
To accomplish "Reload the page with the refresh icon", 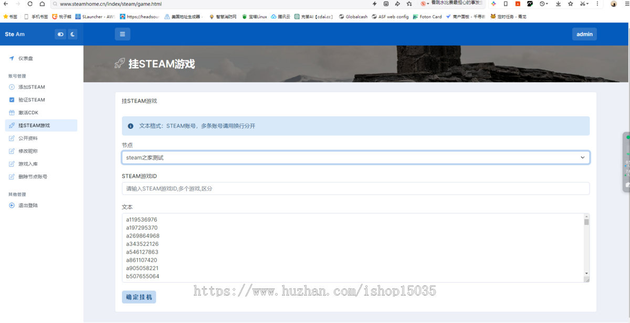I will click(30, 4).
